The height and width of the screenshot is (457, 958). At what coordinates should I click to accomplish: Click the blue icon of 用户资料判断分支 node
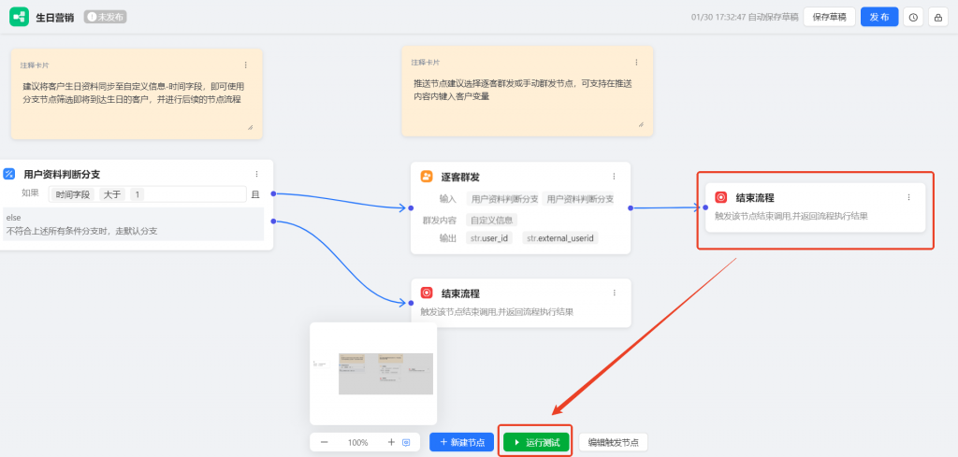pos(9,174)
